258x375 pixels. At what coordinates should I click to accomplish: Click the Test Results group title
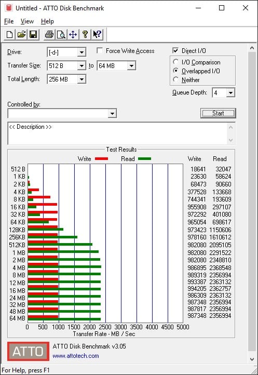point(121,150)
